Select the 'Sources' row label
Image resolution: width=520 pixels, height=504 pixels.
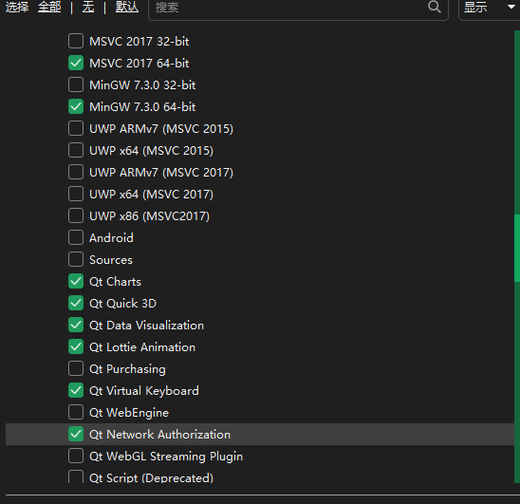(x=111, y=260)
